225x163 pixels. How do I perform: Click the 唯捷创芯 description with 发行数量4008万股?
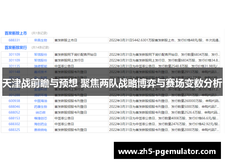click(164, 118)
